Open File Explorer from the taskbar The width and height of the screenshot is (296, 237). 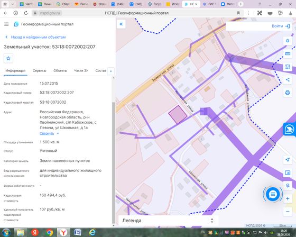coord(21,232)
